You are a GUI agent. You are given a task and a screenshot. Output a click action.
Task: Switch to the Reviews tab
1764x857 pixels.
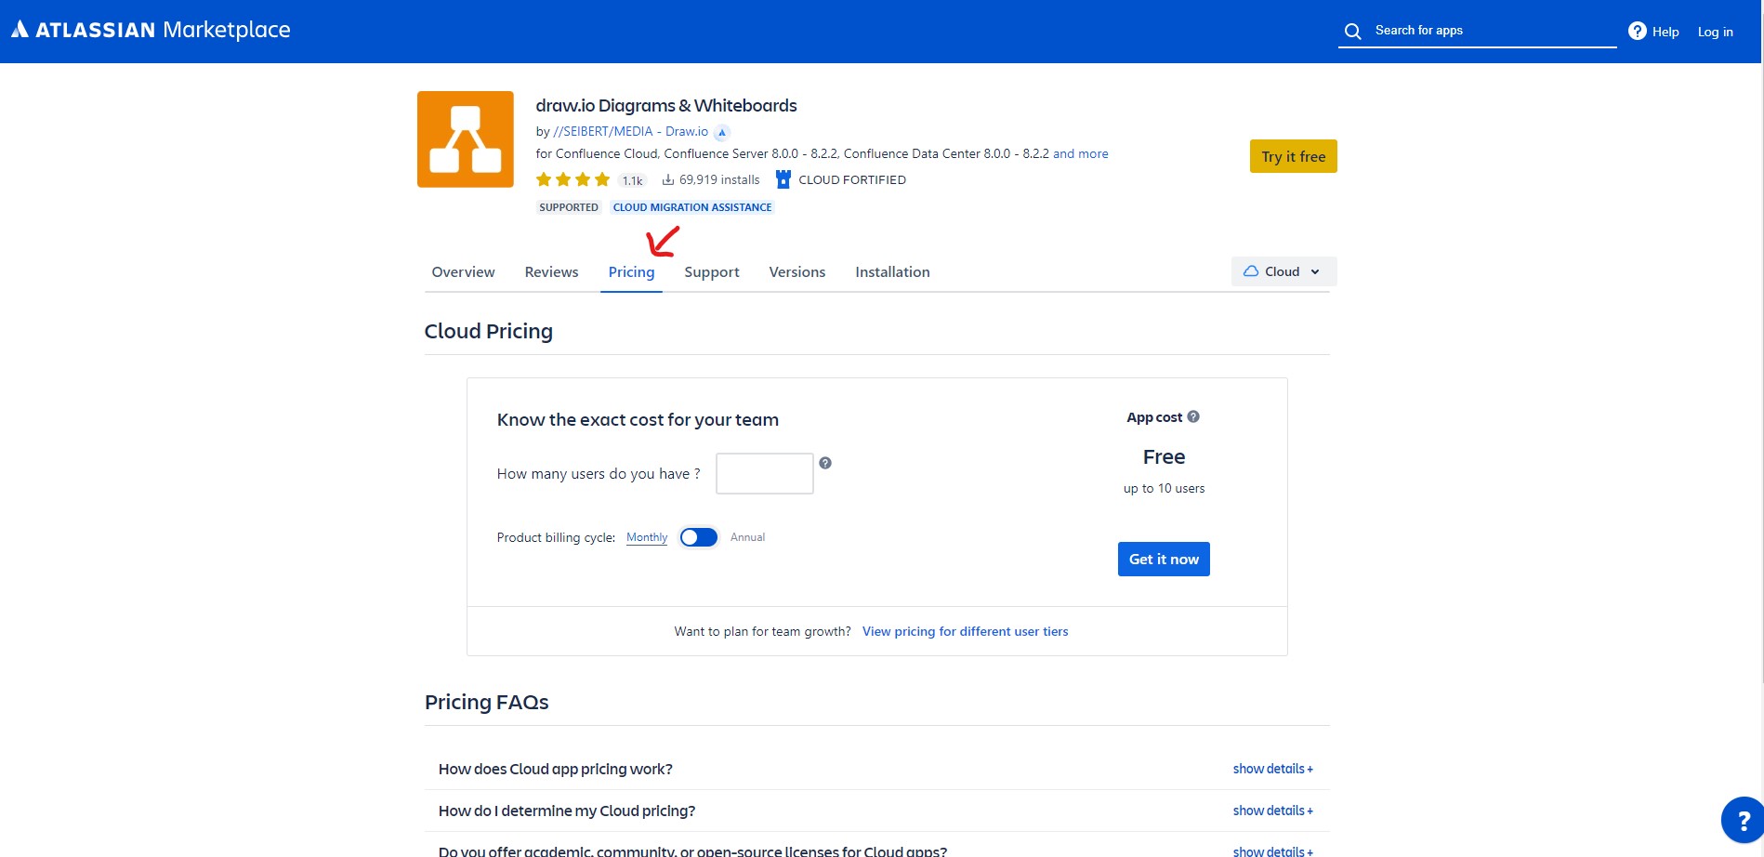click(551, 272)
